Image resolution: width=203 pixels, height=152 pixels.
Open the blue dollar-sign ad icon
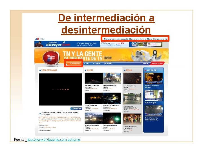click(x=134, y=44)
